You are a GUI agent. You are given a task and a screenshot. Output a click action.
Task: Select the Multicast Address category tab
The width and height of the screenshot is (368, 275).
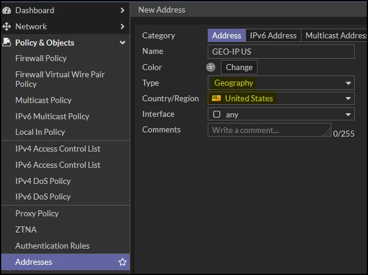[x=334, y=35]
